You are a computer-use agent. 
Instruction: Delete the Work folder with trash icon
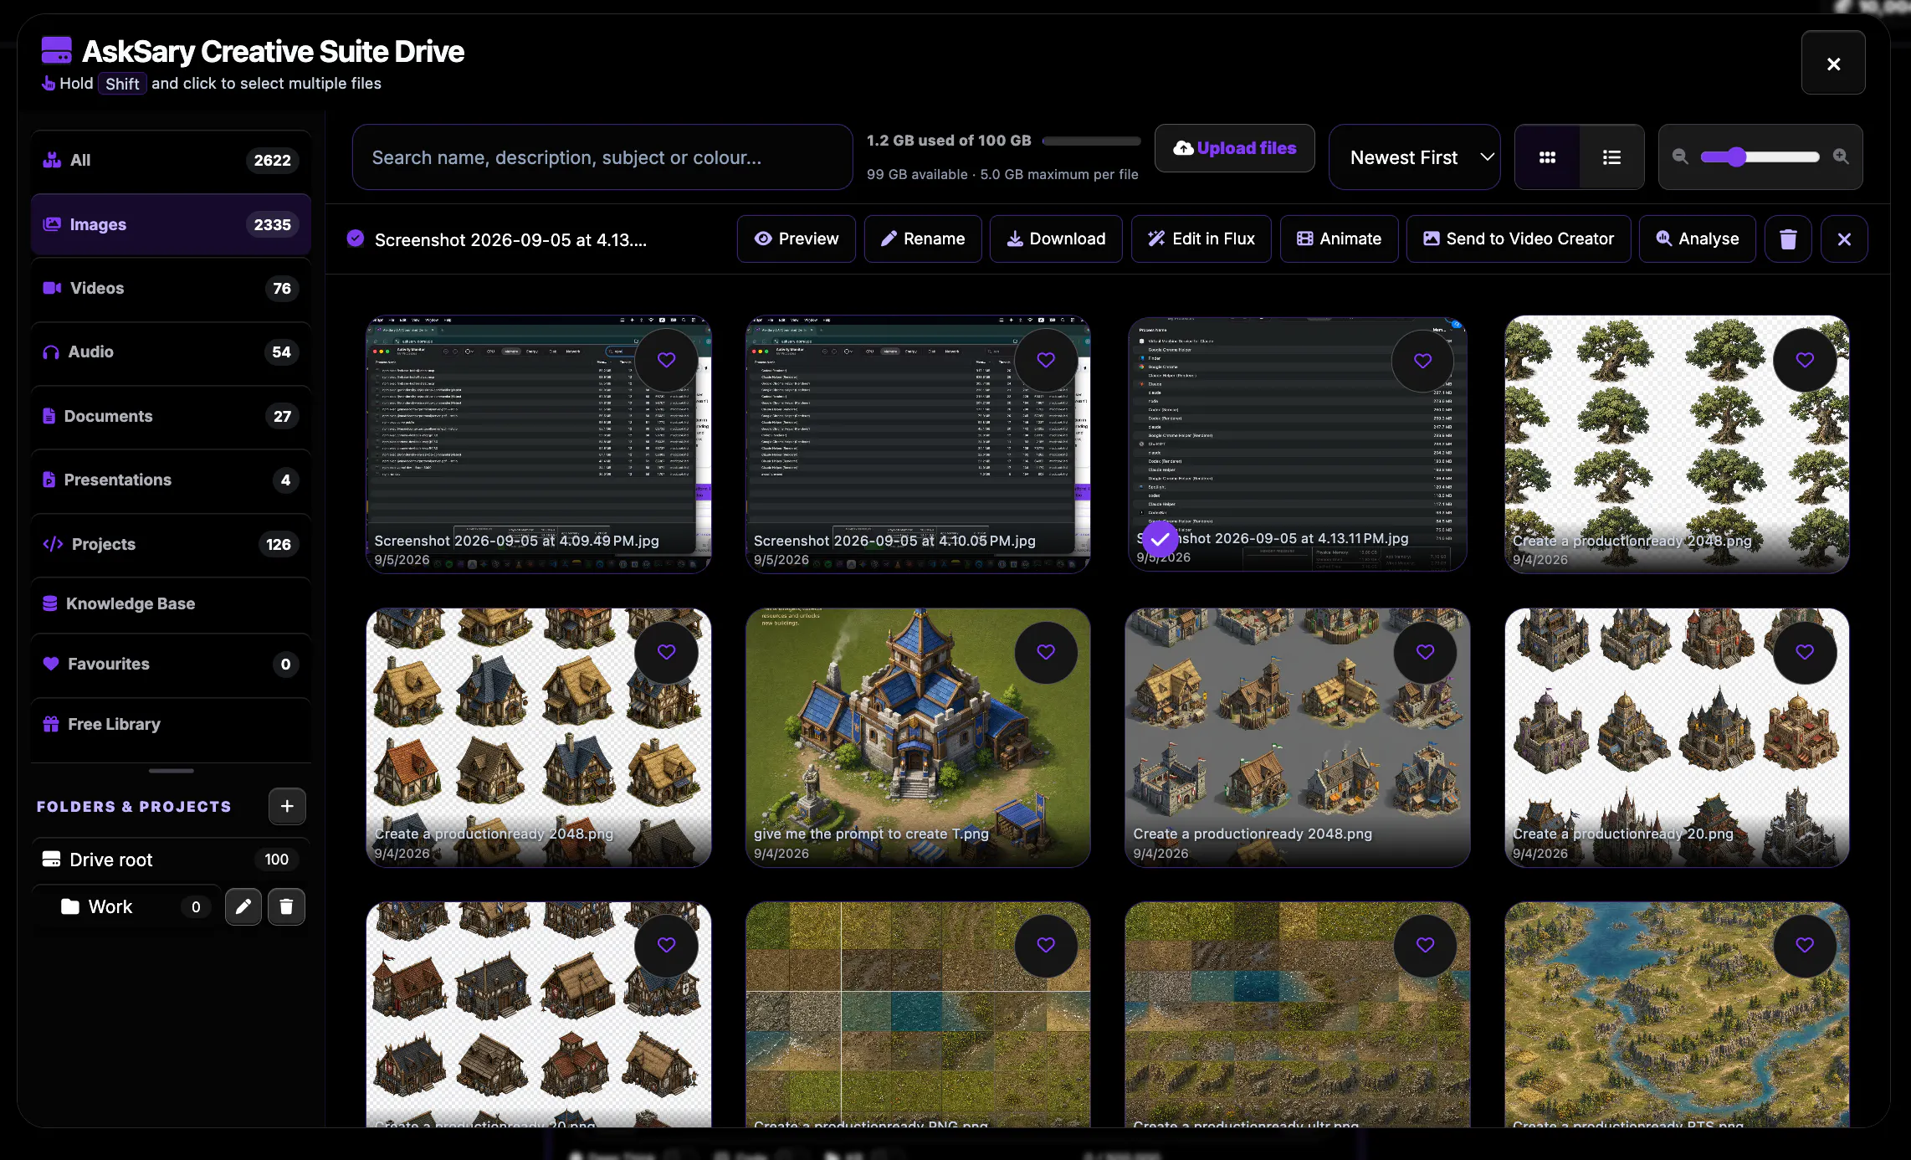pos(286,906)
